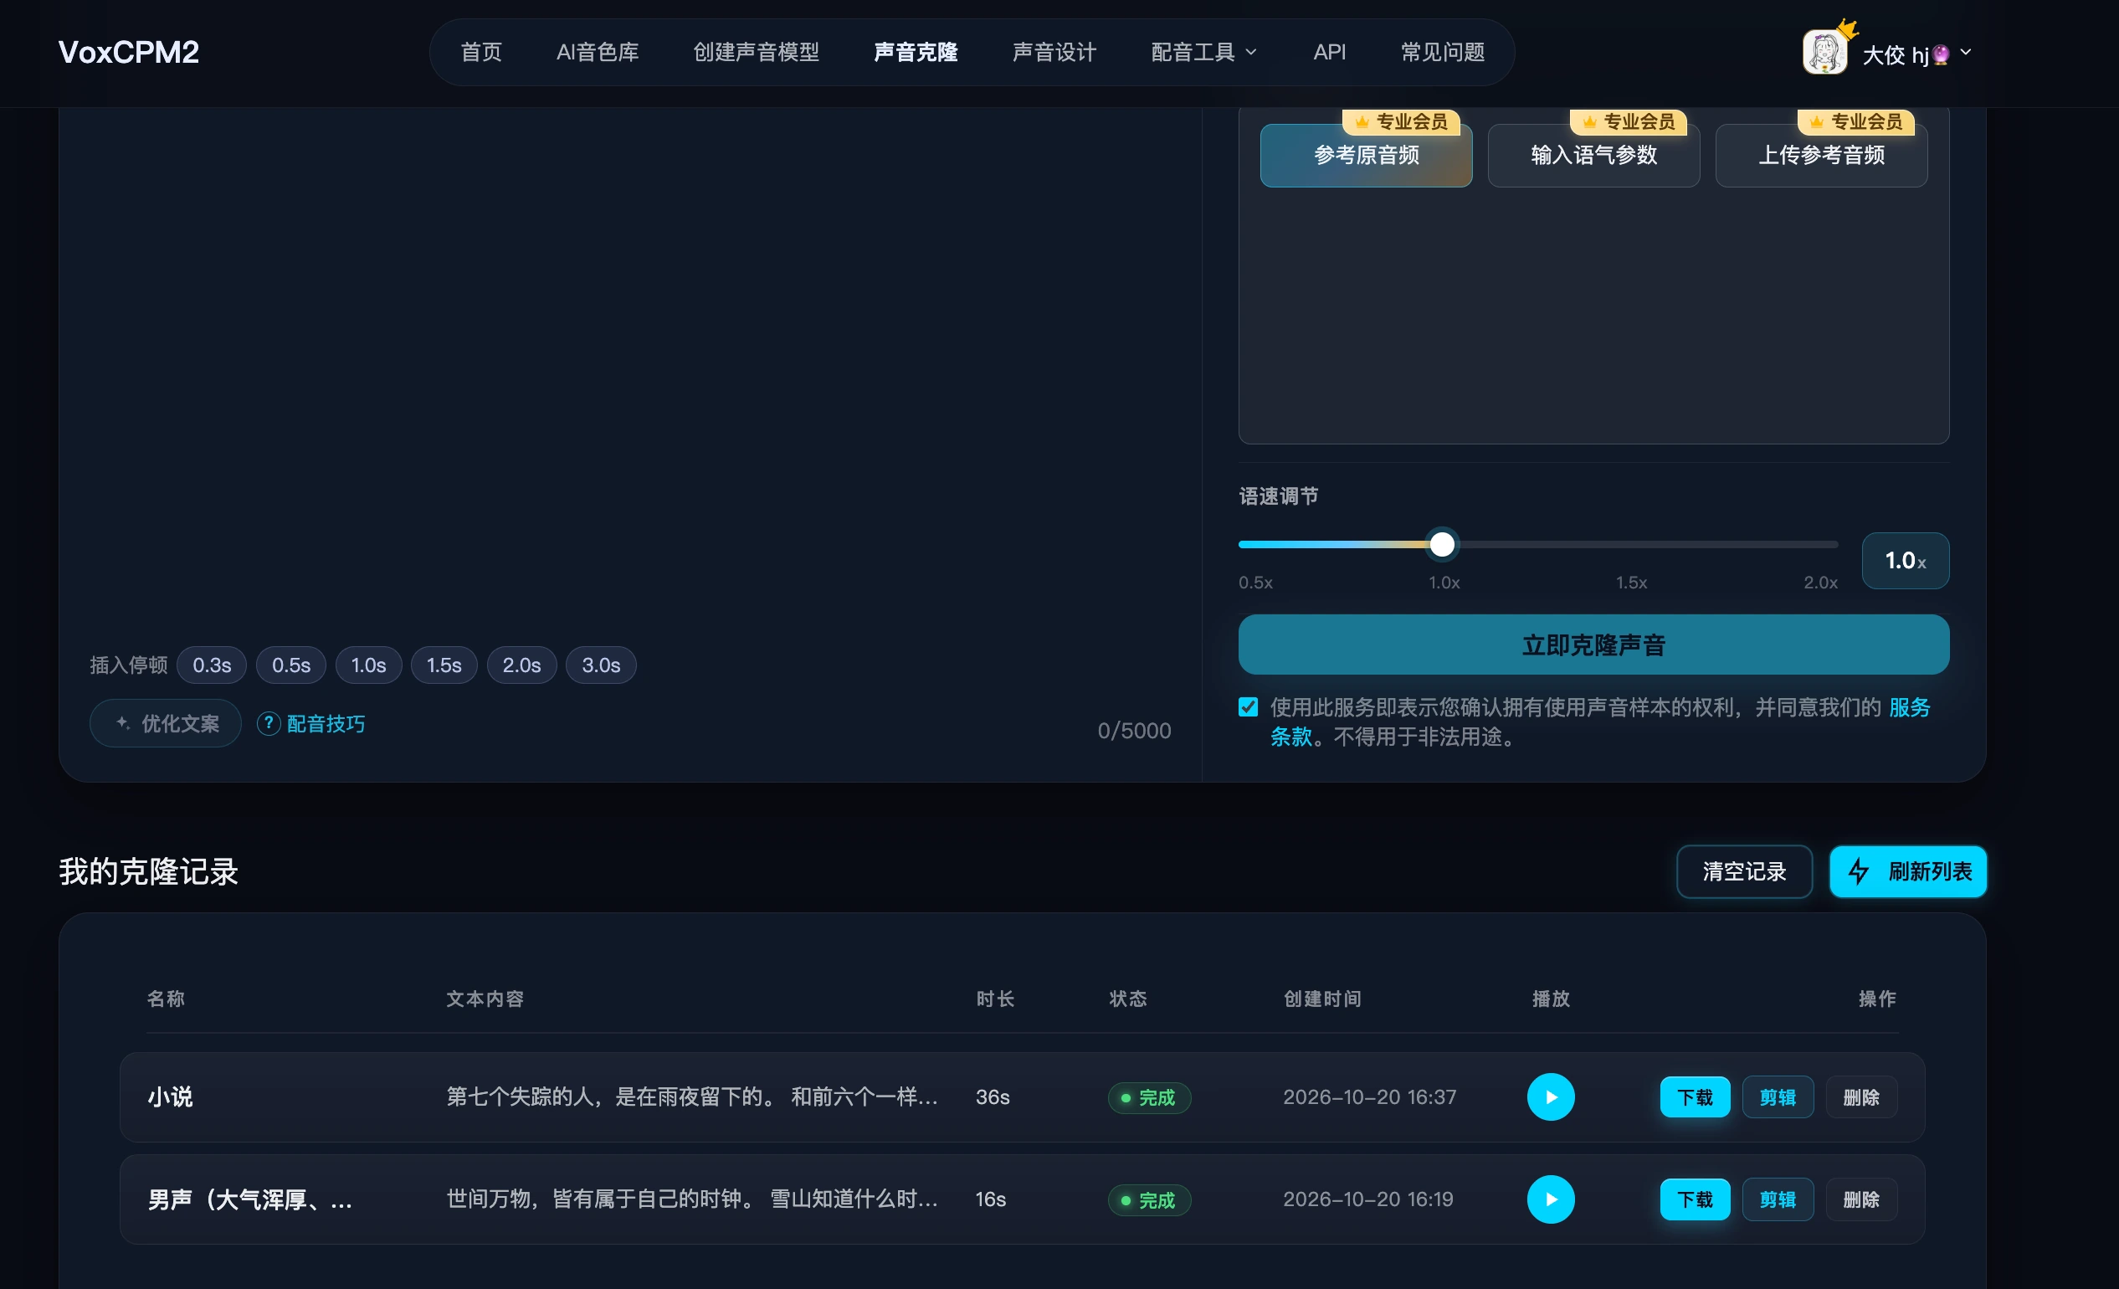
Task: Play the 男声 clone recording
Action: (x=1551, y=1199)
